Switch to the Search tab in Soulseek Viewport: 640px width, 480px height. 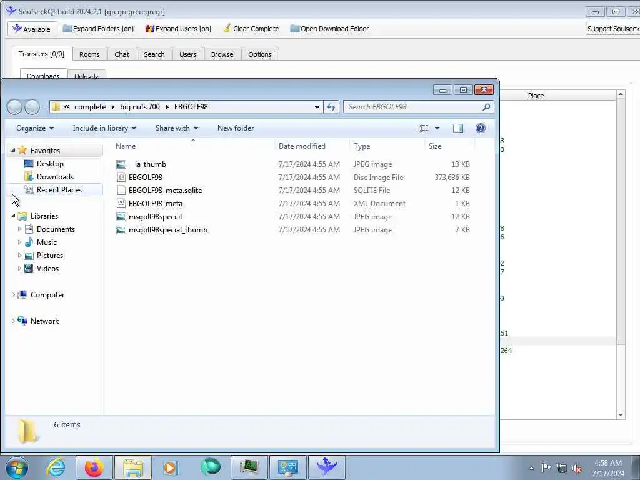tap(154, 54)
